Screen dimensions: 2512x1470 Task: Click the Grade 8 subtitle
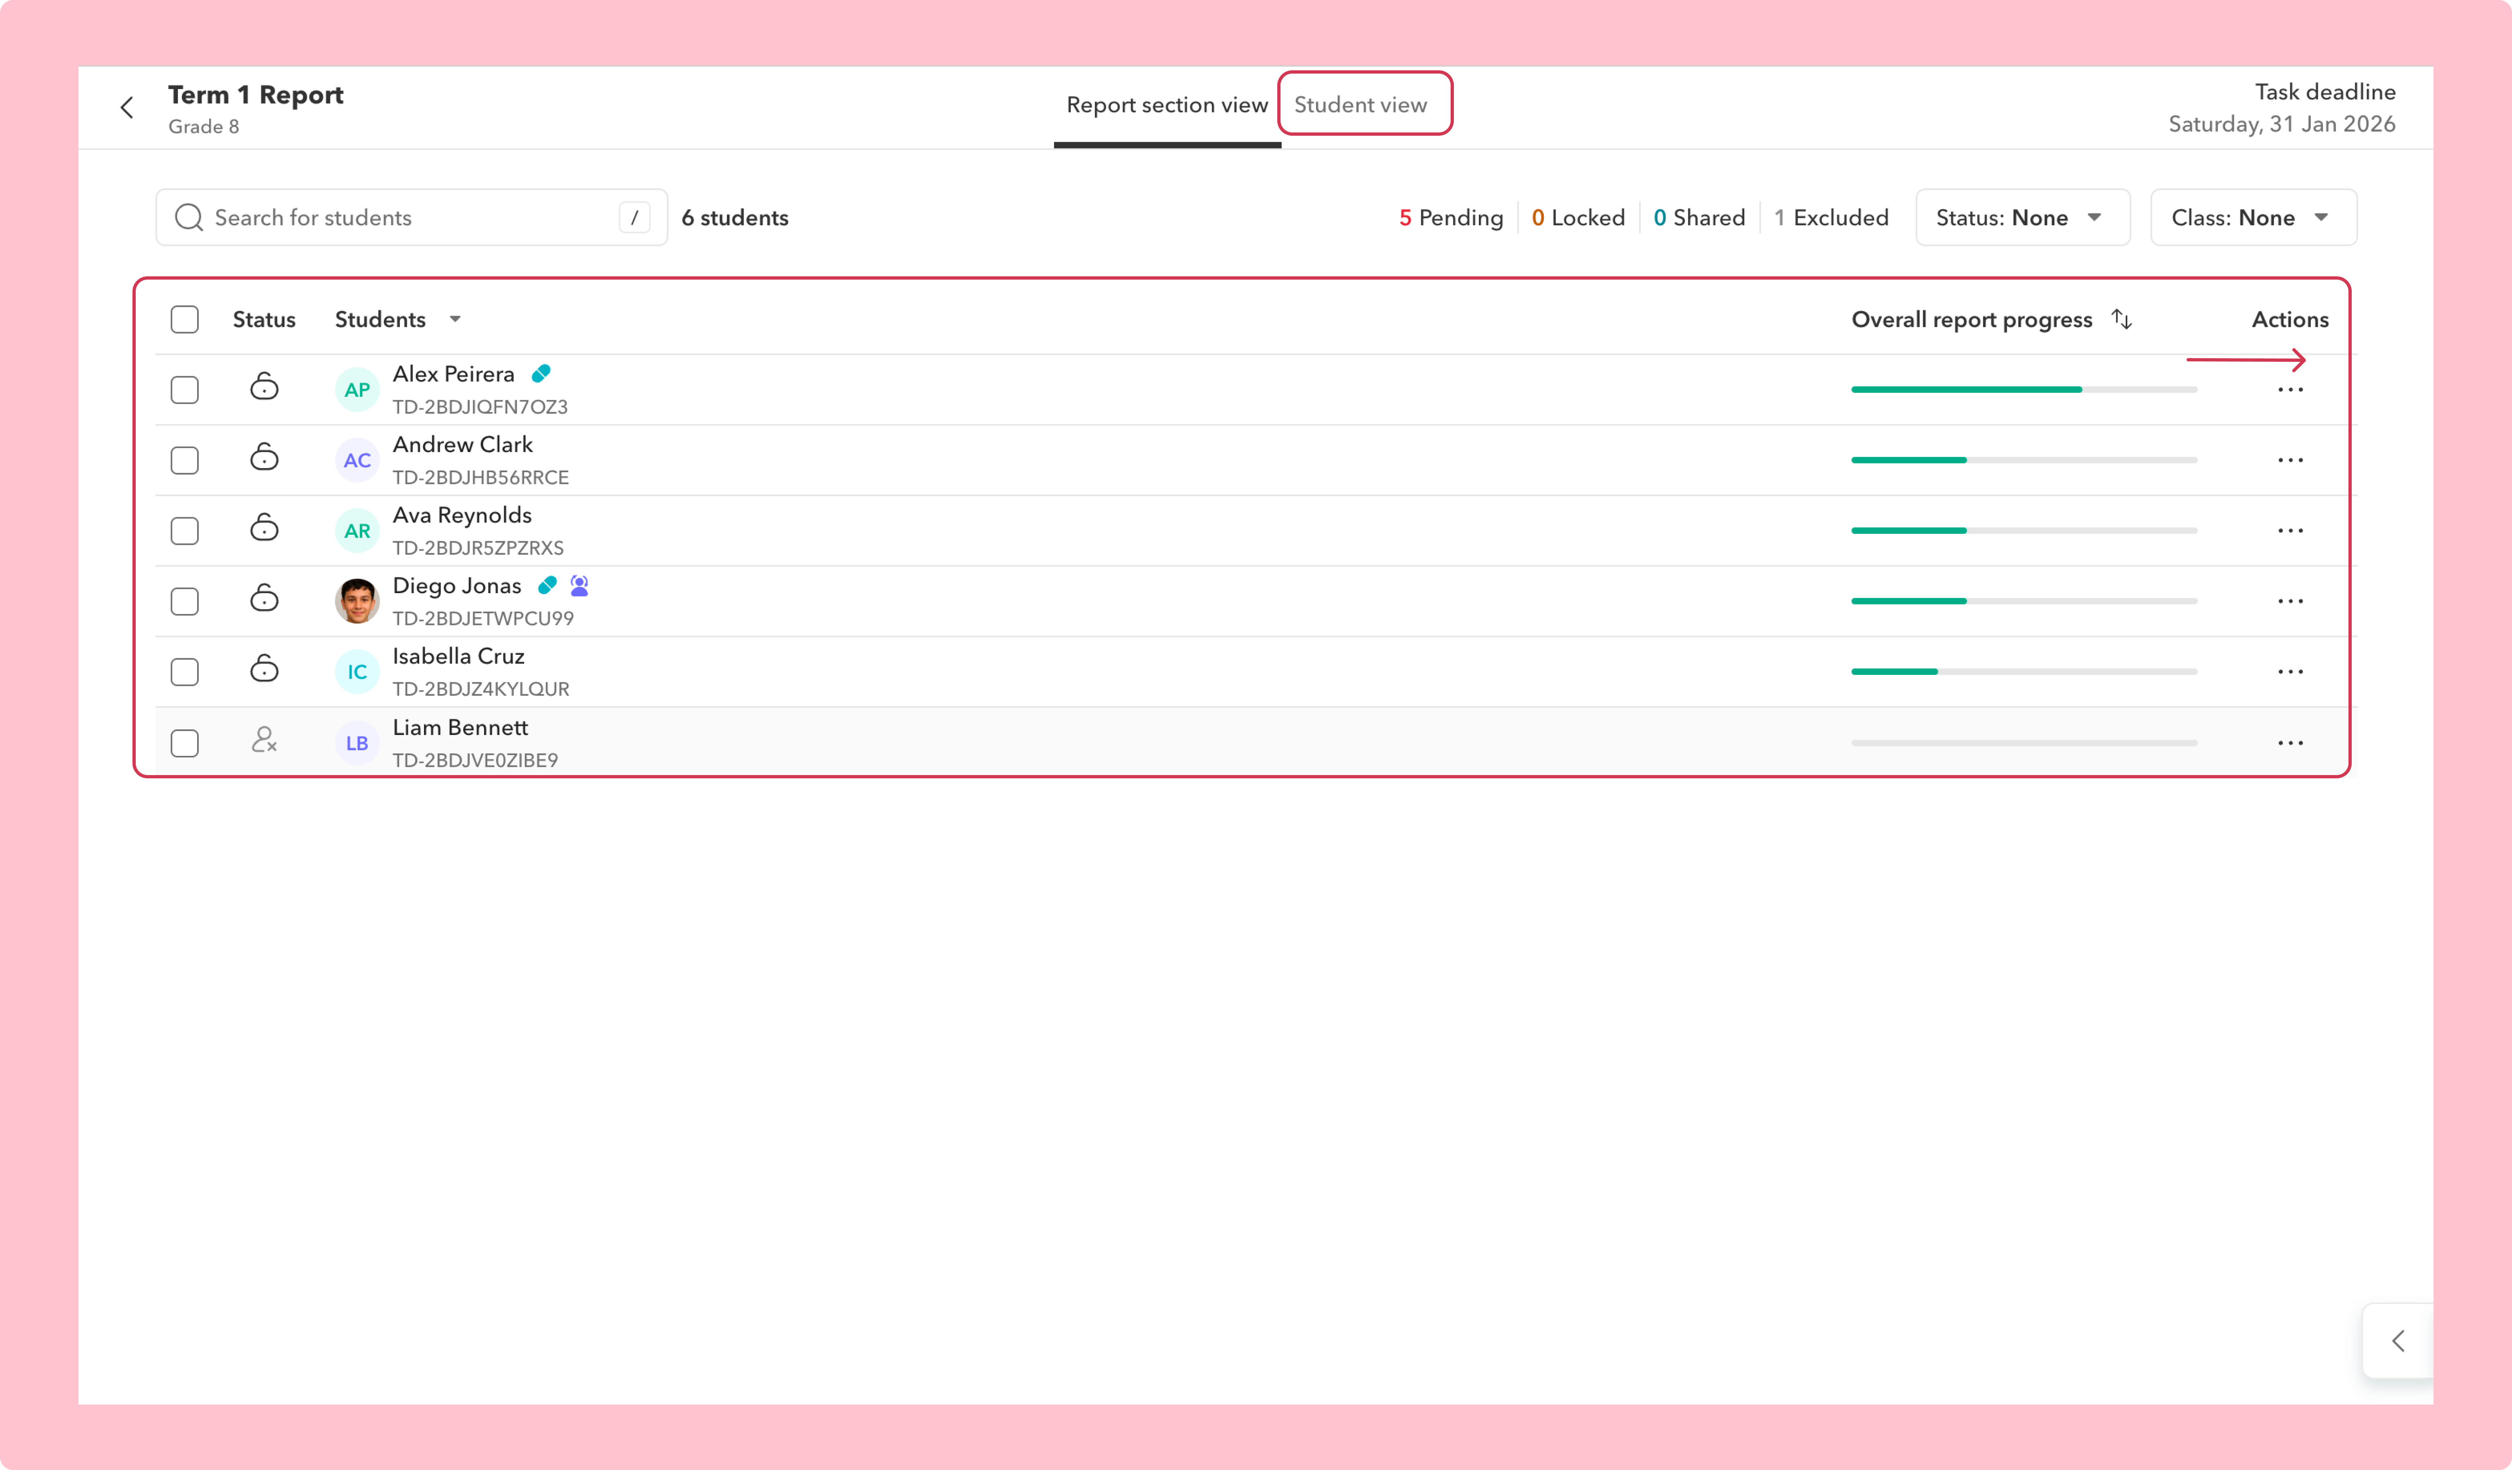tap(203, 127)
